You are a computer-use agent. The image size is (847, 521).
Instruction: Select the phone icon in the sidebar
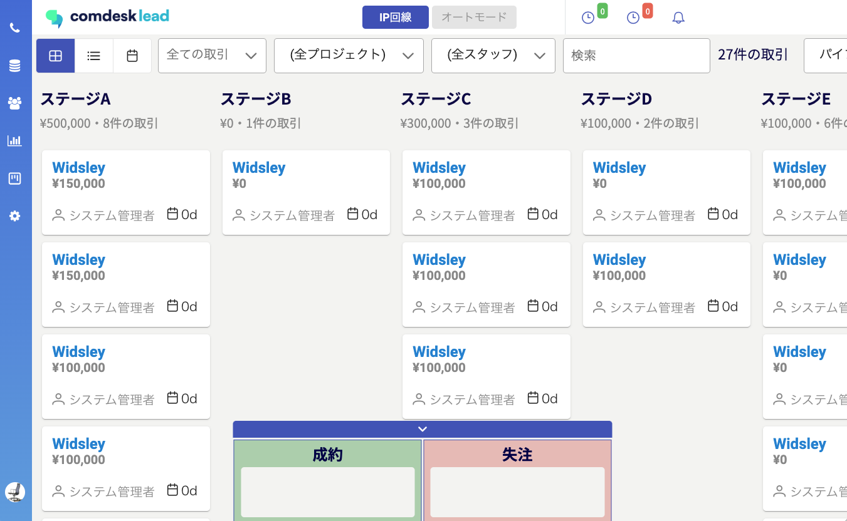[15, 28]
